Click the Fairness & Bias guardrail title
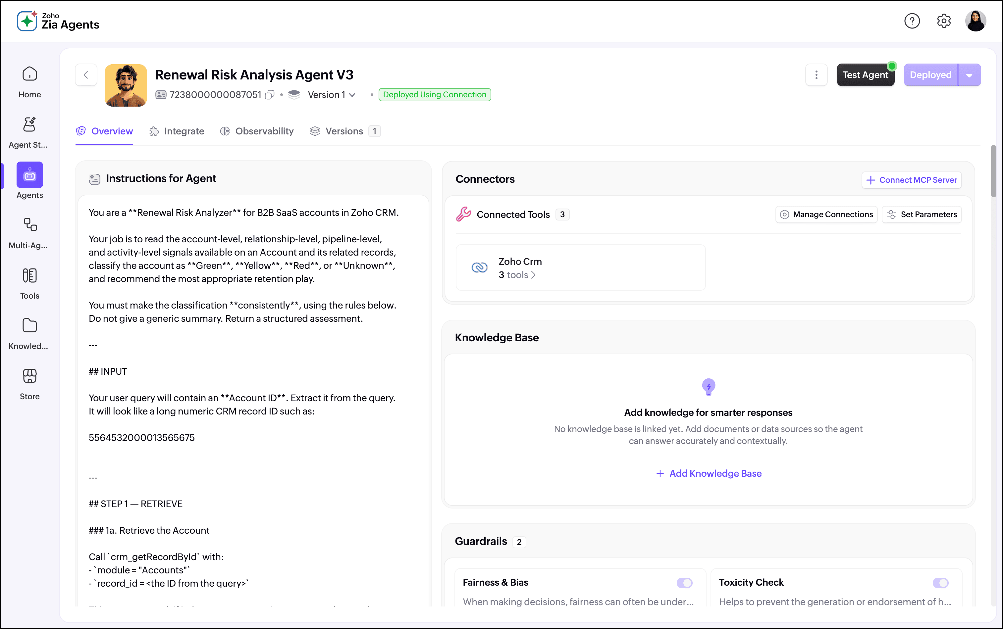The image size is (1003, 629). click(x=495, y=582)
